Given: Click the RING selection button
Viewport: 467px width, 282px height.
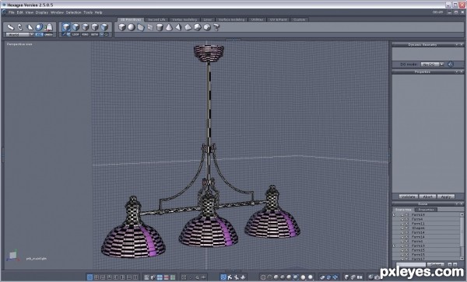Looking at the screenshot, I should (85, 34).
